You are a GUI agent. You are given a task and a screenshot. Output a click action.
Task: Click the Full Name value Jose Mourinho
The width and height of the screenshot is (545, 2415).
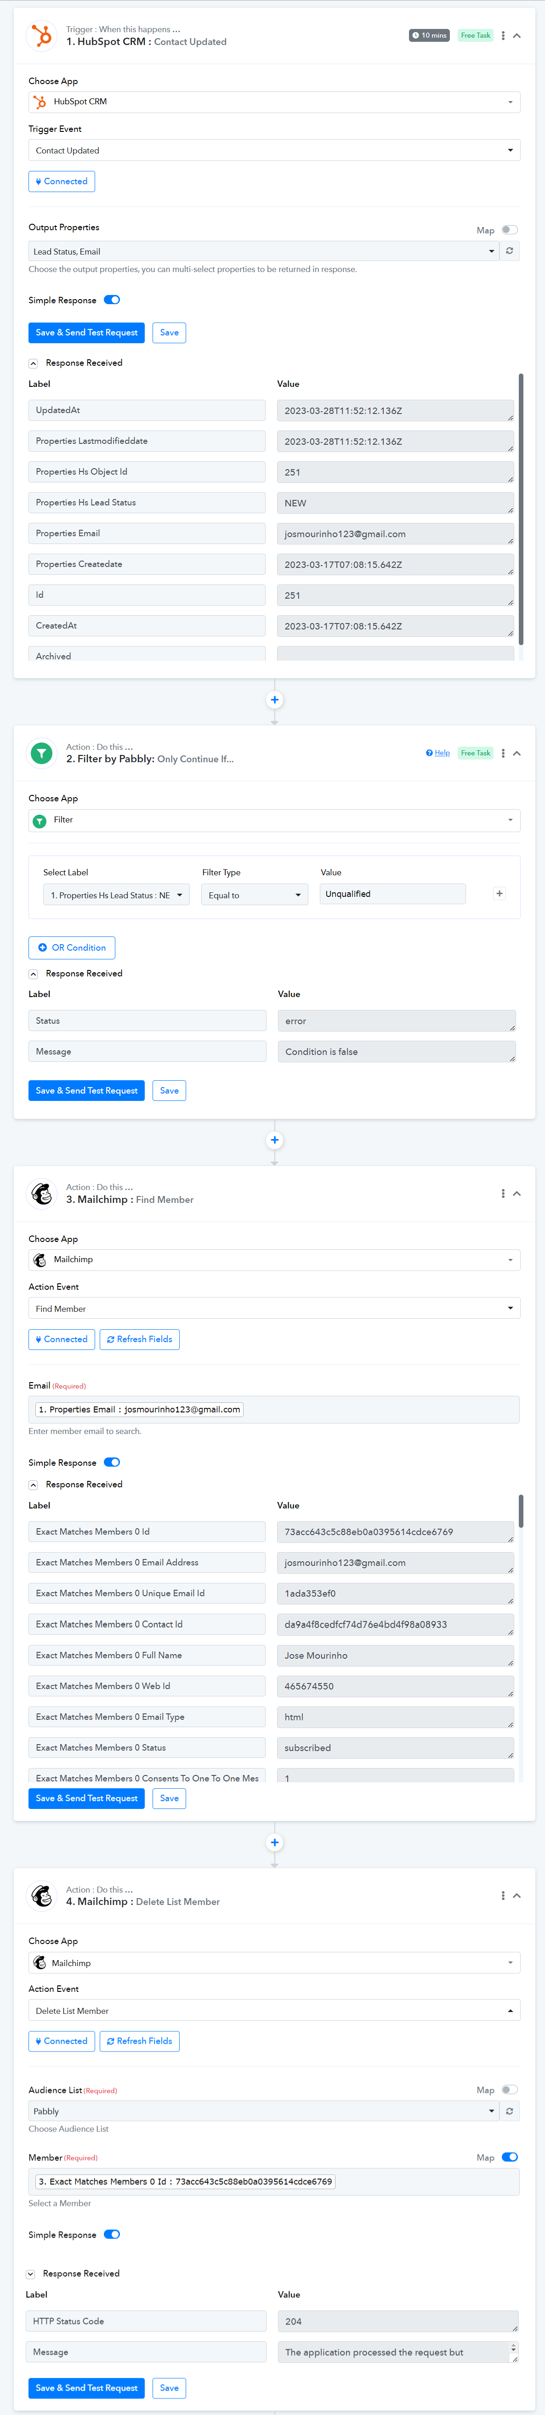[x=395, y=1656]
